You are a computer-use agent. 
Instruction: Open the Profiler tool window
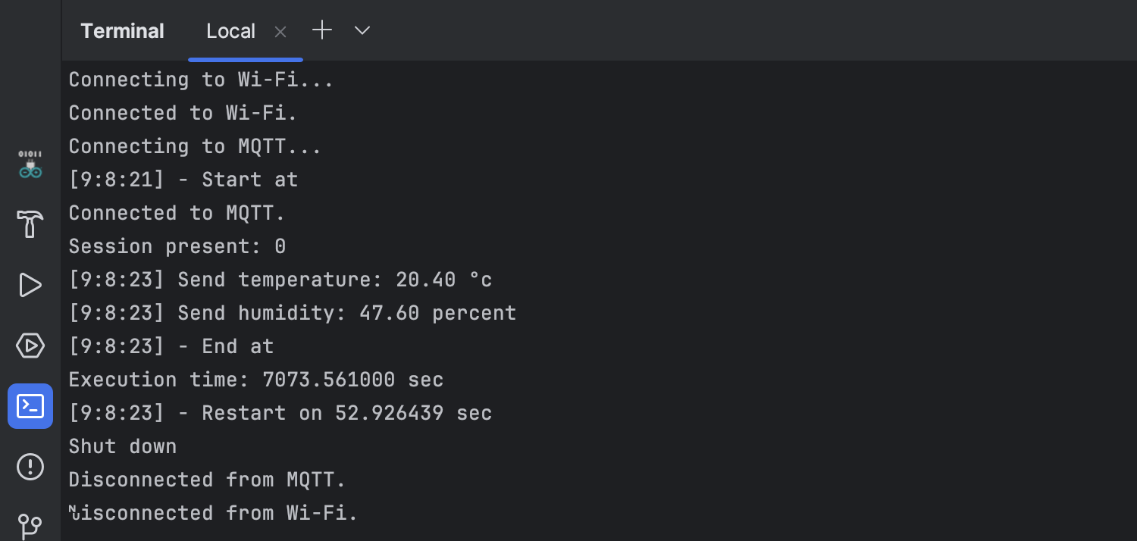tap(30, 346)
